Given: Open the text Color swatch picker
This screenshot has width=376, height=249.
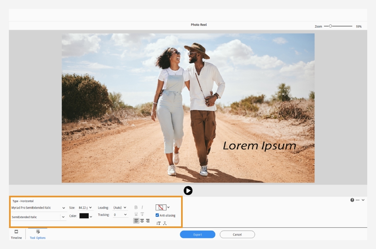Looking at the screenshot, I should click(x=85, y=216).
